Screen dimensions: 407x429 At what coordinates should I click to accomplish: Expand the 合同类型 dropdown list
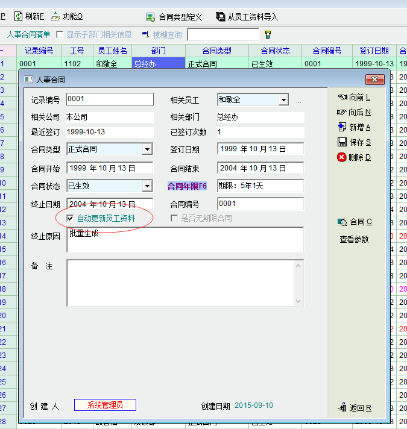[x=147, y=149]
